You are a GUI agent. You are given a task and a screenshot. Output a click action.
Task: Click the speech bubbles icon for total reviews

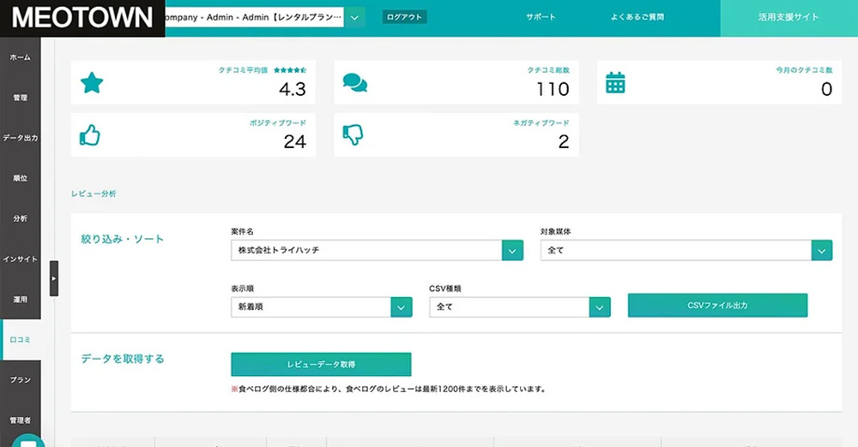pyautogui.click(x=354, y=83)
